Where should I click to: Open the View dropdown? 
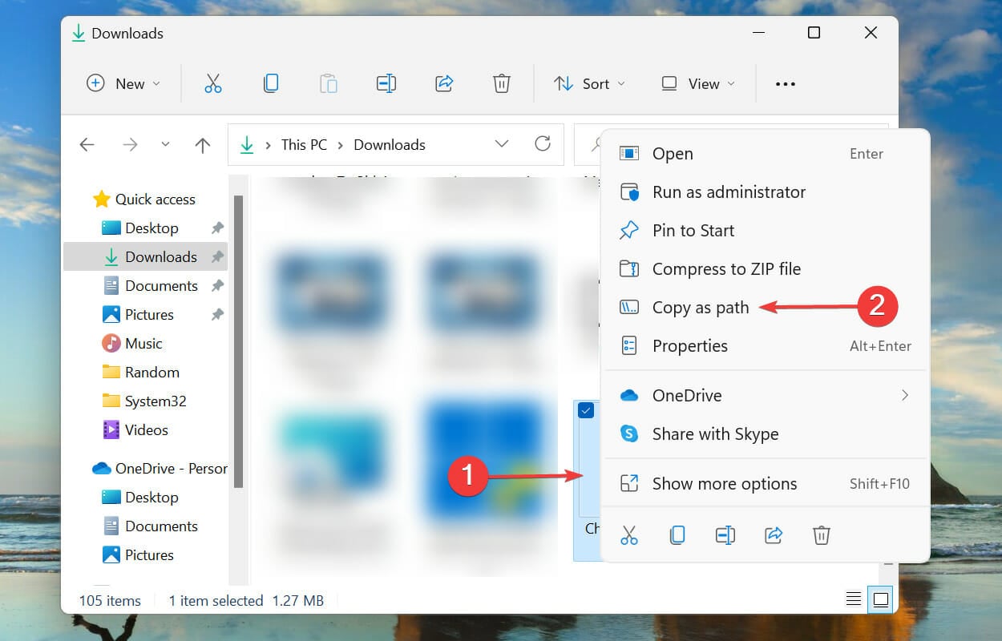point(697,83)
